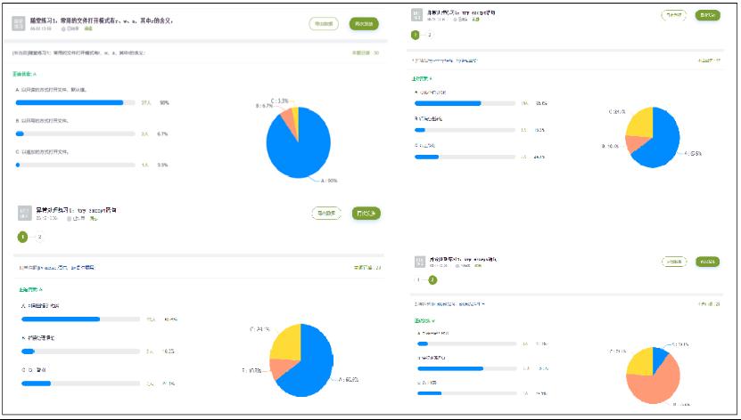Screen dimensions: 741x420
Task: Select page 1 in the bottom-left panel pager
Action: click(x=23, y=237)
